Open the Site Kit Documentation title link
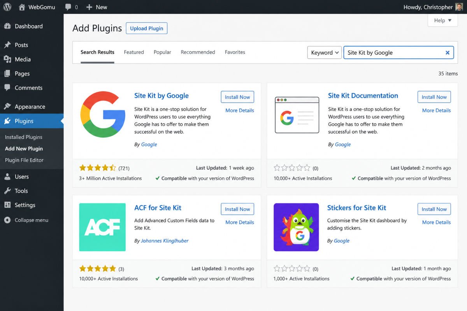 coord(363,96)
